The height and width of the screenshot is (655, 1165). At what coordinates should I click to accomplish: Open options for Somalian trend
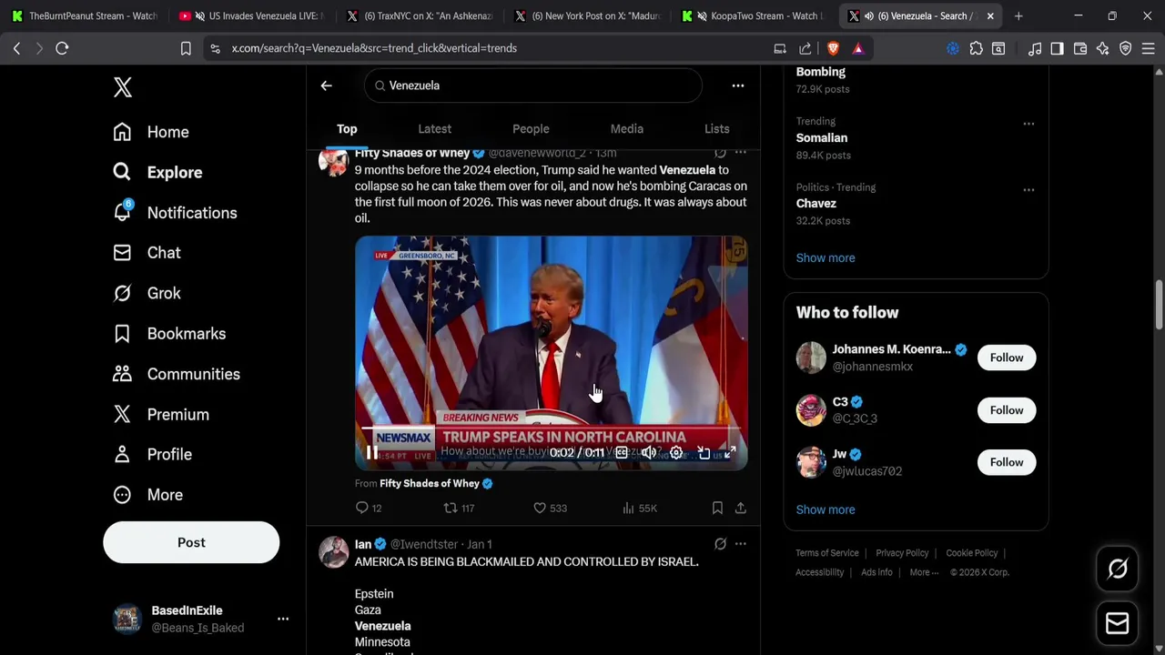[x=1028, y=124]
